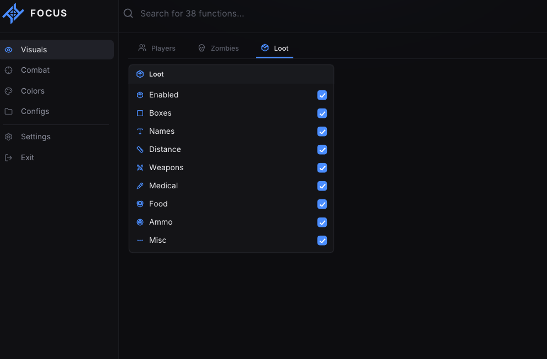Switch to the Players tab
This screenshot has height=359, width=547.
coord(157,48)
